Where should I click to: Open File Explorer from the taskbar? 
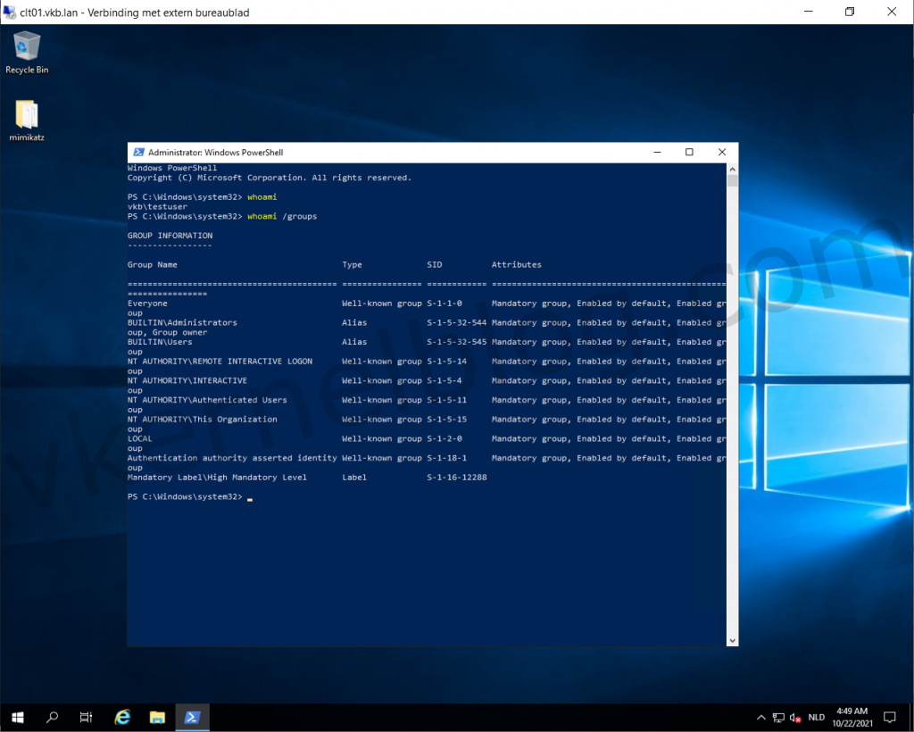(157, 717)
